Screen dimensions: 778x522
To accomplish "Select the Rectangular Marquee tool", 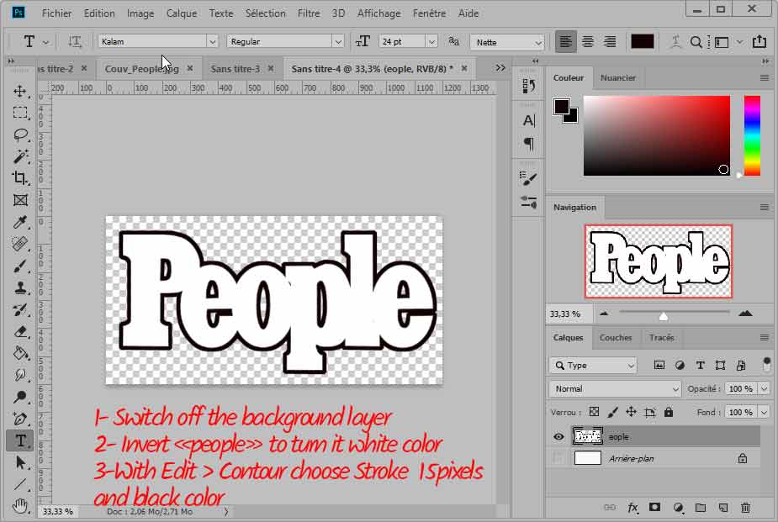I will tap(20, 113).
